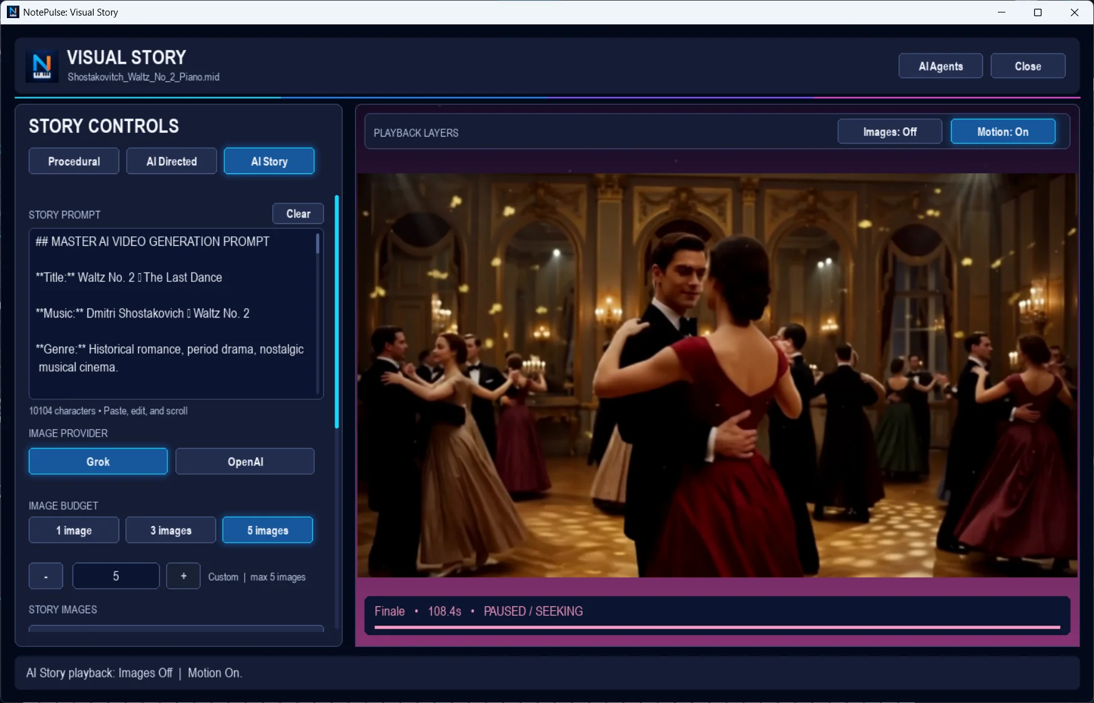Viewport: 1094px width, 703px height.
Task: Set image budget to 3 images
Action: coord(170,530)
